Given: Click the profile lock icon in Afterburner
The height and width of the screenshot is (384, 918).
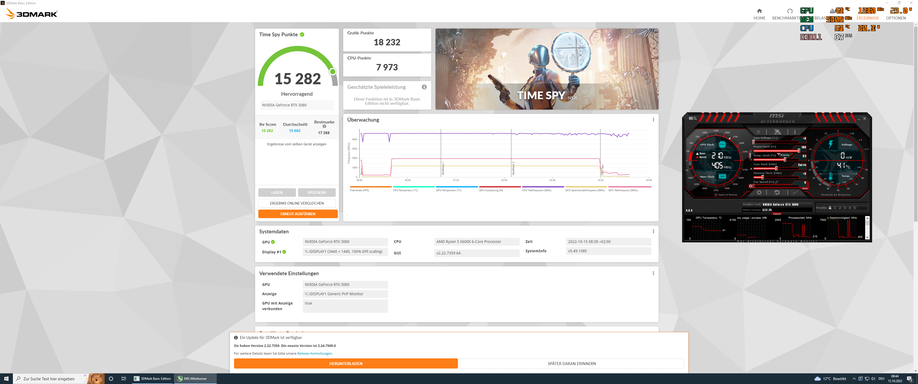Looking at the screenshot, I should pos(830,208).
